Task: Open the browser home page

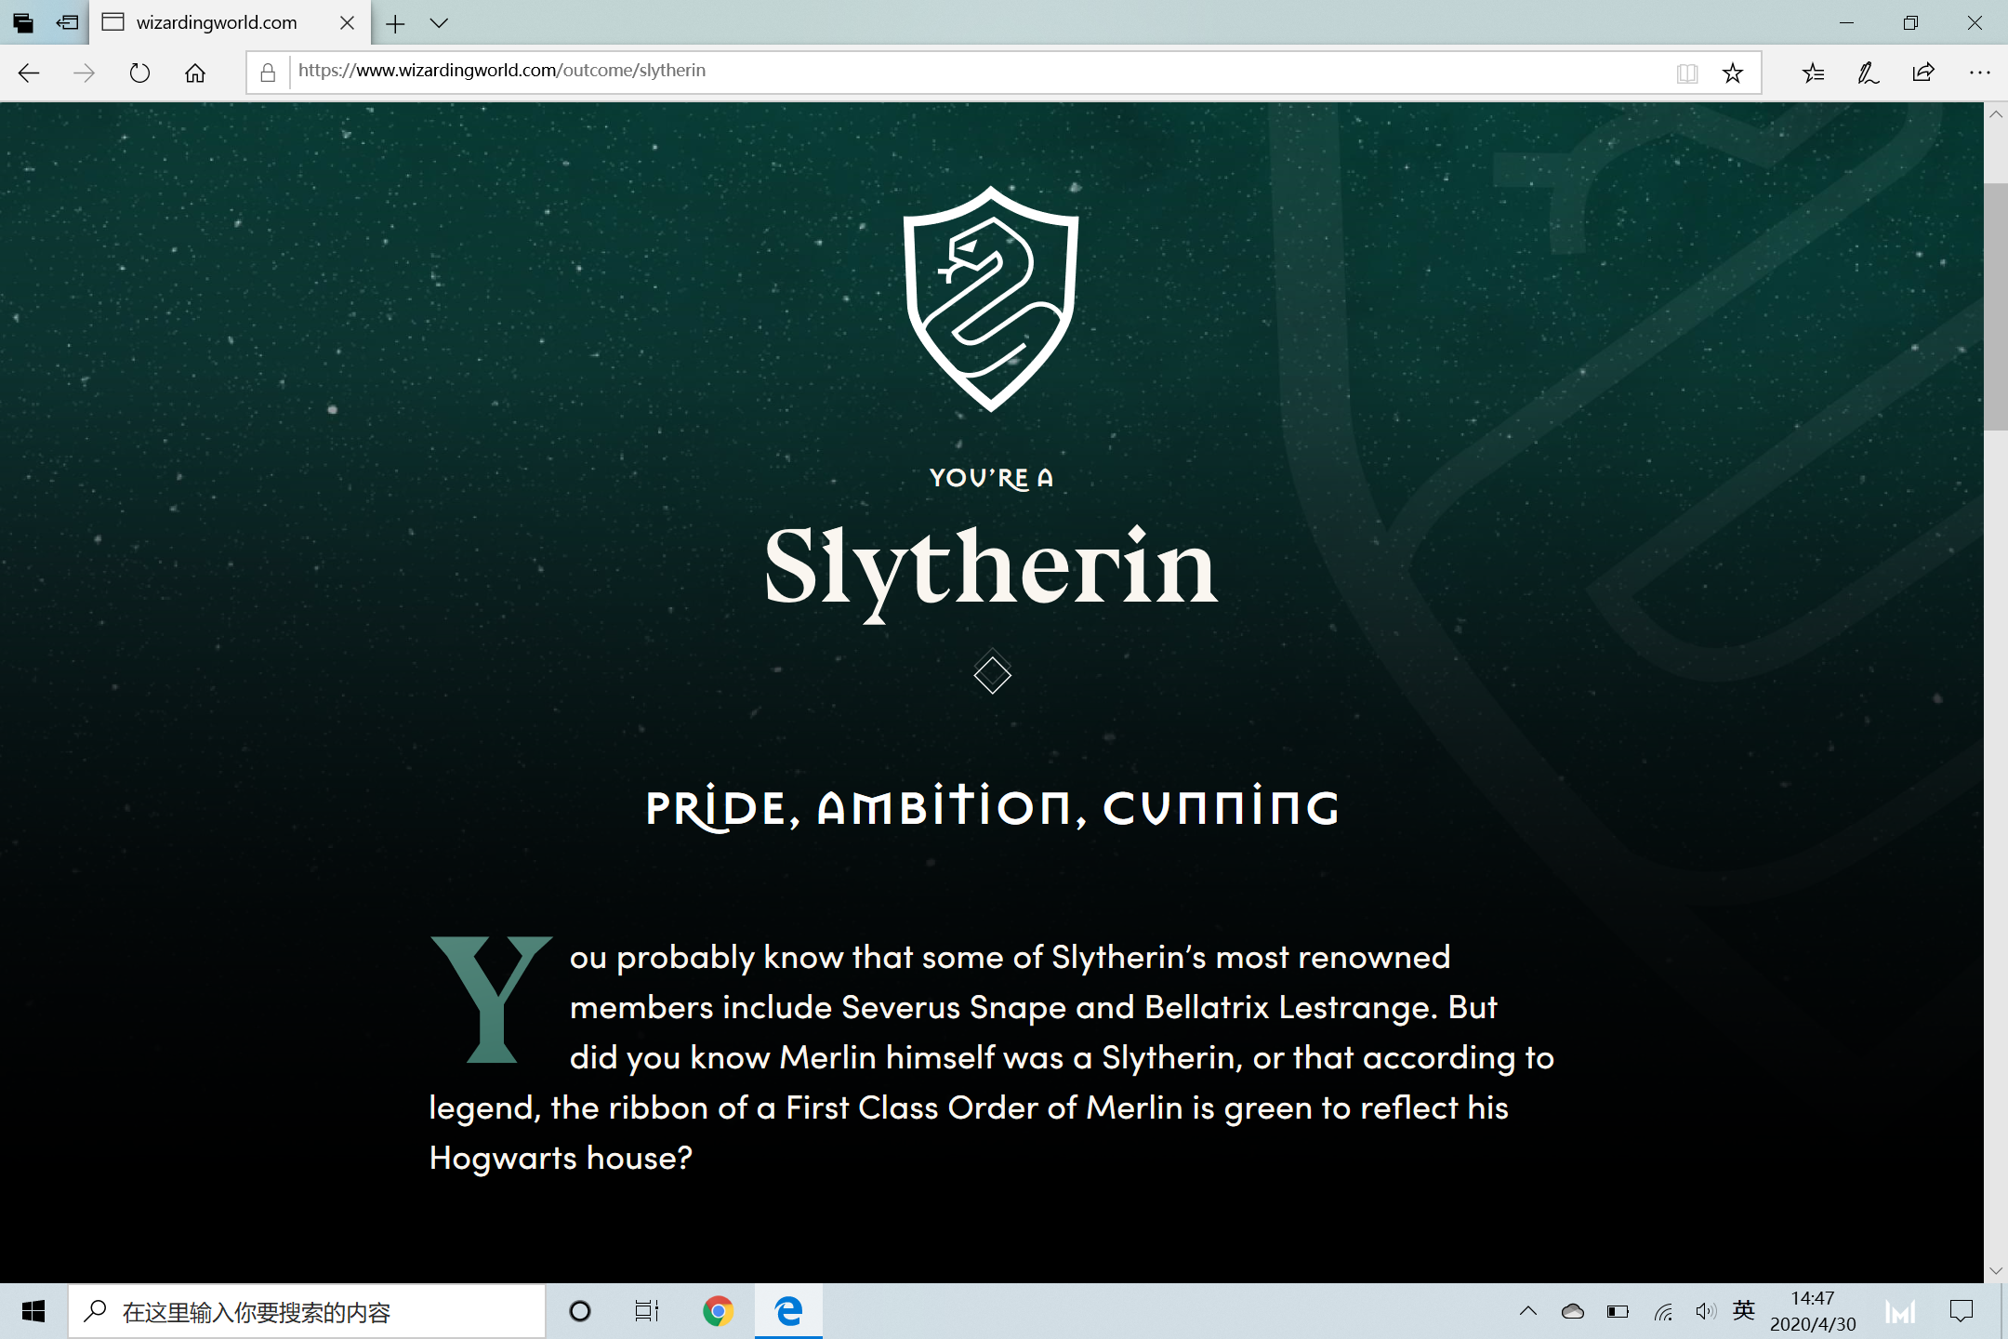Action: [x=195, y=73]
